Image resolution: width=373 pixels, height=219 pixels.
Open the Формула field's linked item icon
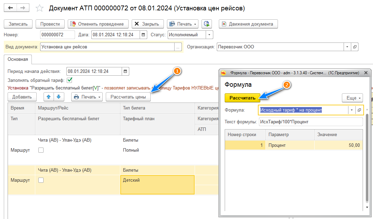point(360,110)
